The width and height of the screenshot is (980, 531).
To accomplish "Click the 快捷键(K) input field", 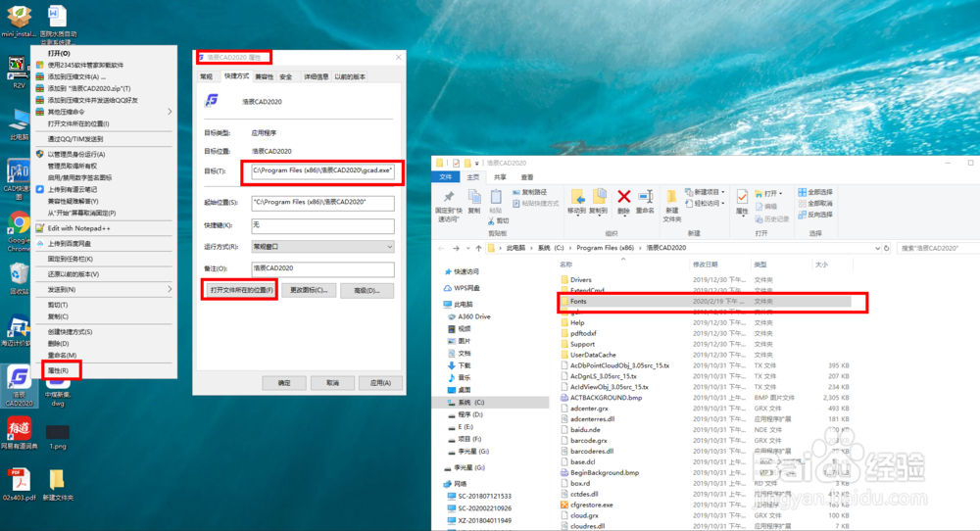I will tap(322, 225).
